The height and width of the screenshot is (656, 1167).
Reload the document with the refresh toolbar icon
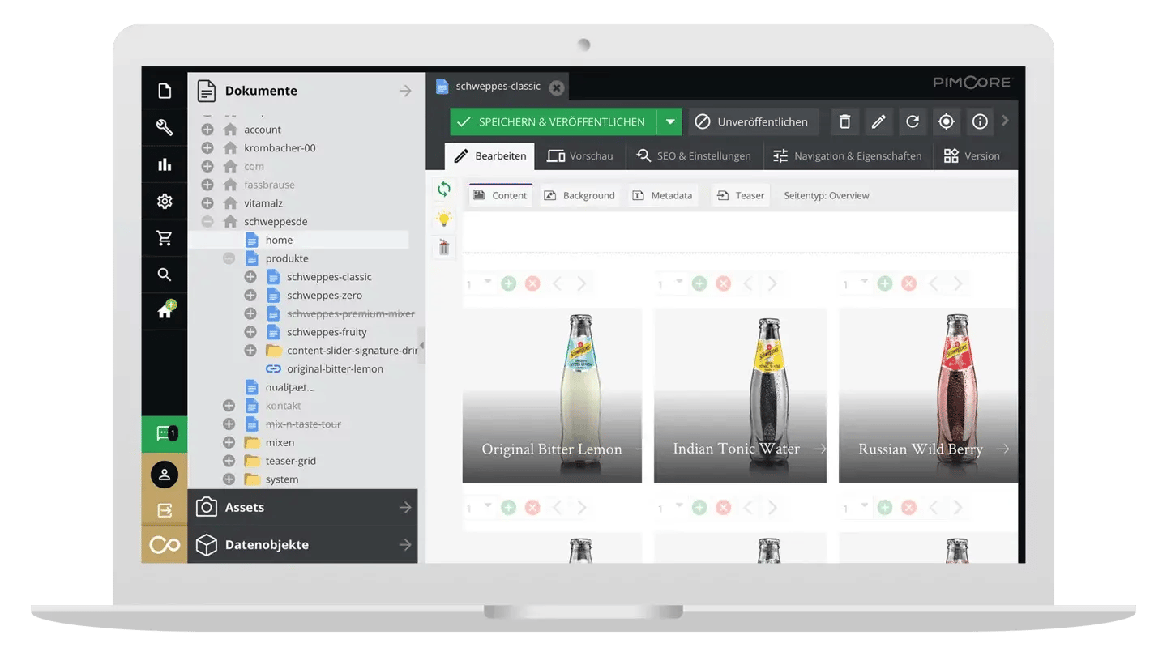[x=913, y=121]
